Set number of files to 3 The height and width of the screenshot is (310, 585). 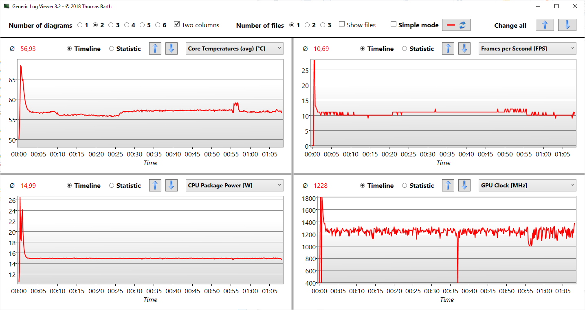[323, 25]
